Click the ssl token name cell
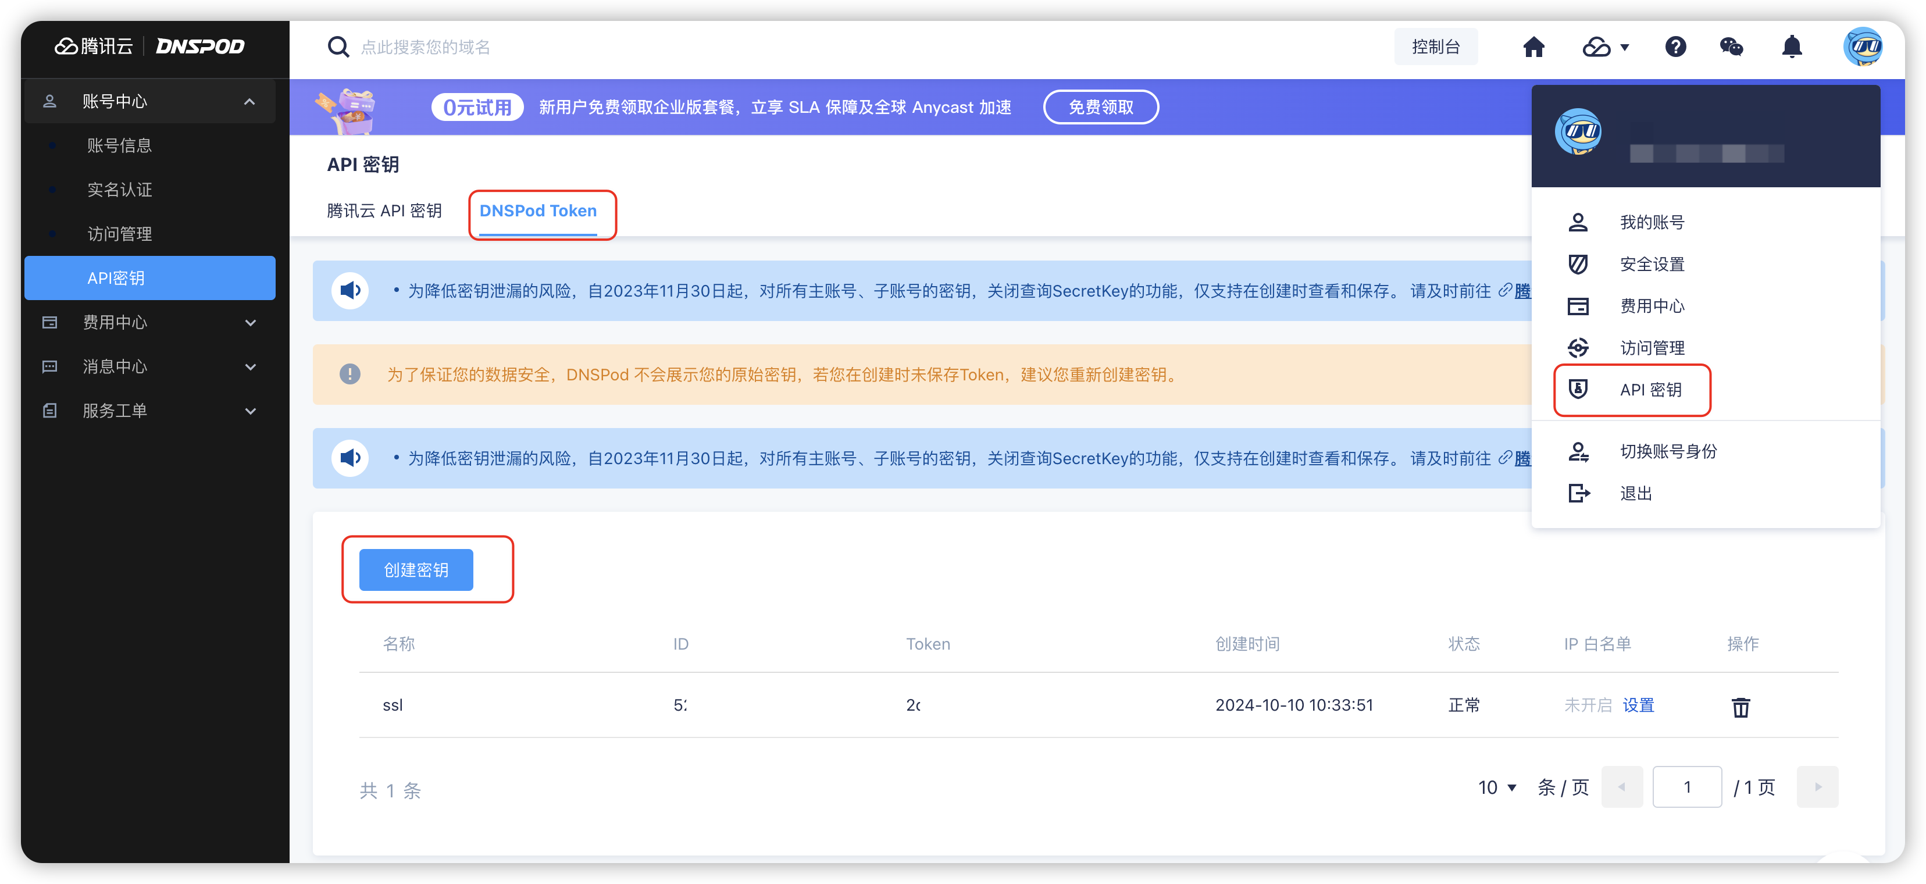Image resolution: width=1926 pixels, height=884 pixels. point(393,704)
